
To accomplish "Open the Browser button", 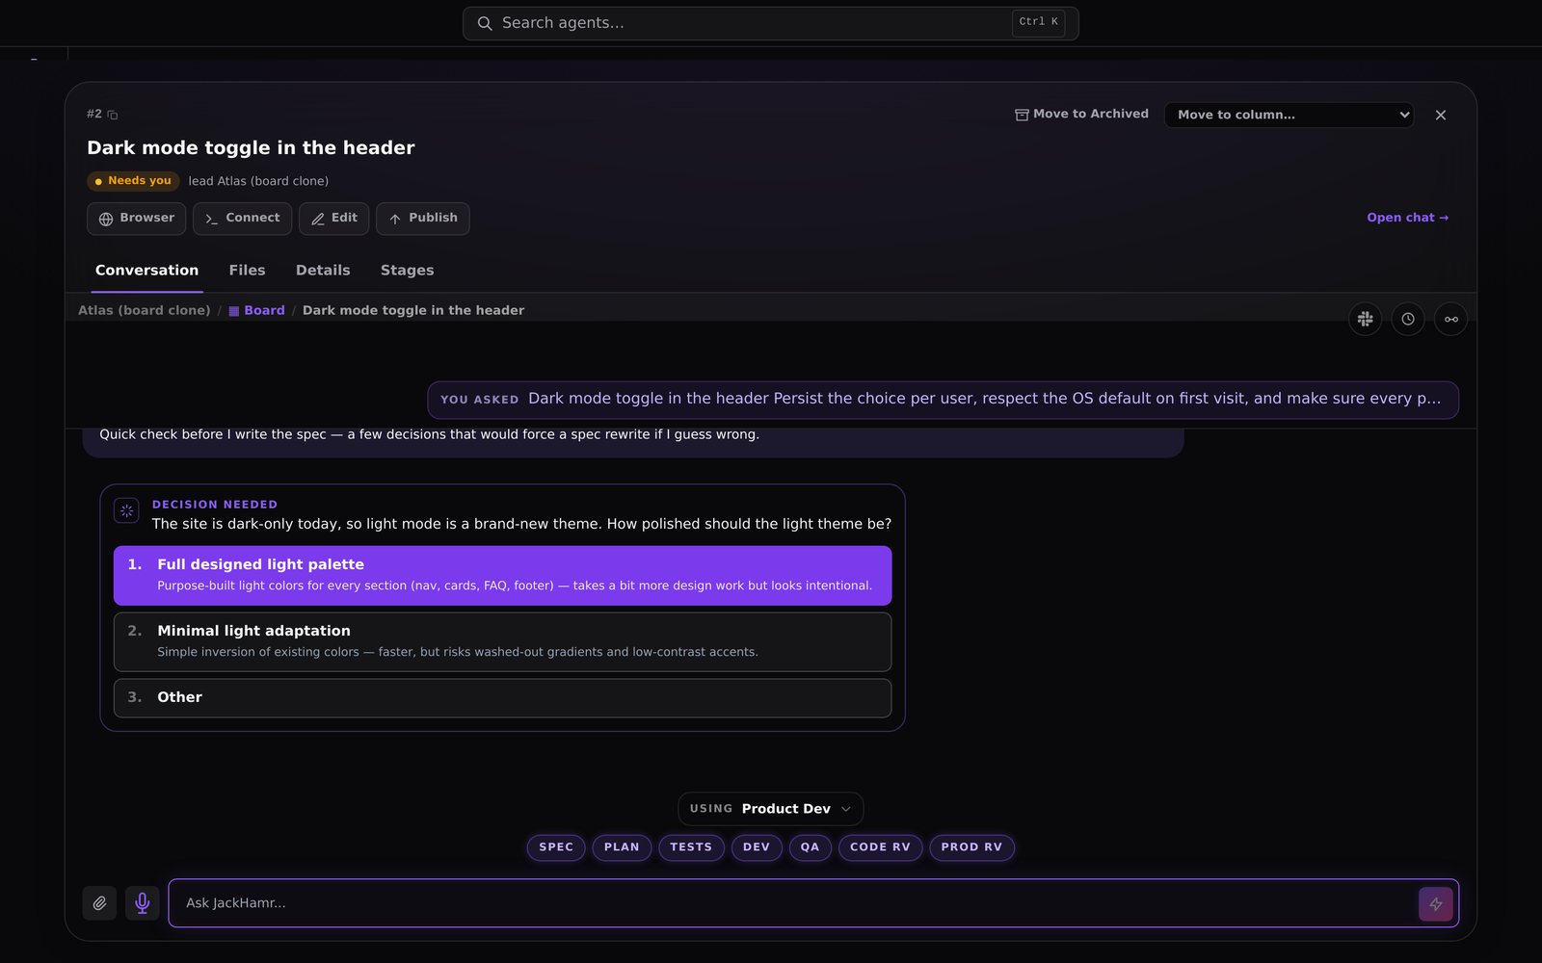I will point(137,219).
